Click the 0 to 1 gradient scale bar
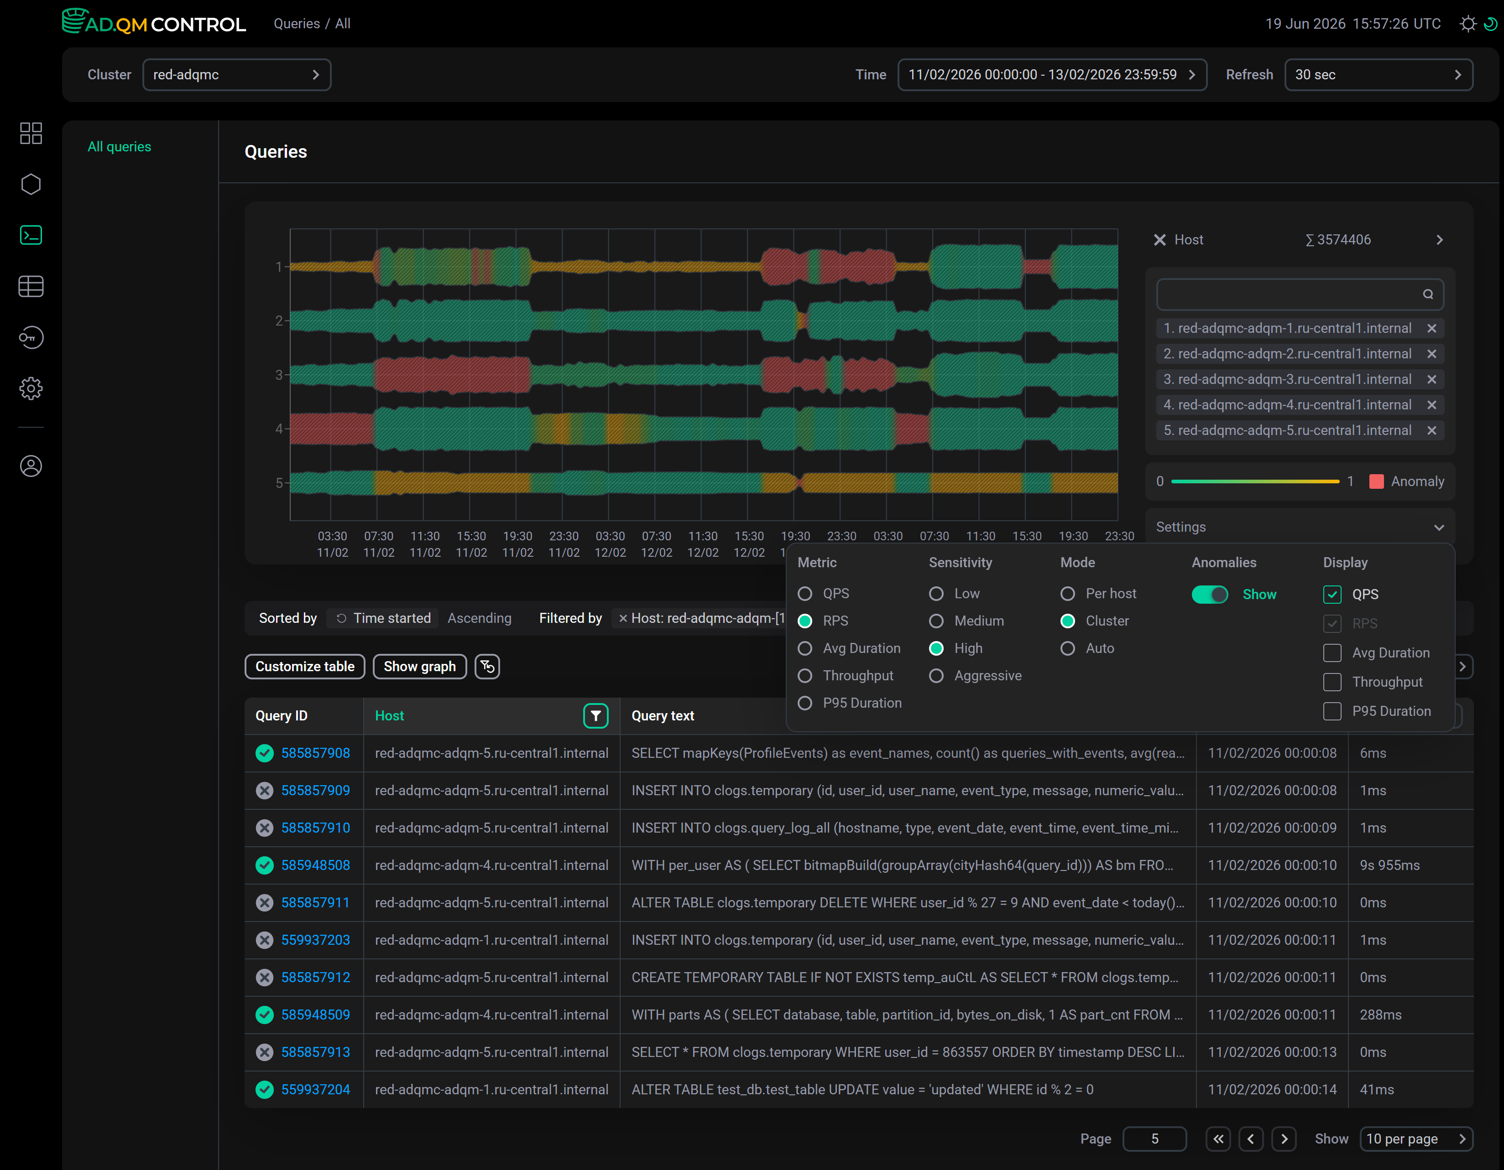This screenshot has height=1170, width=1504. [1255, 482]
